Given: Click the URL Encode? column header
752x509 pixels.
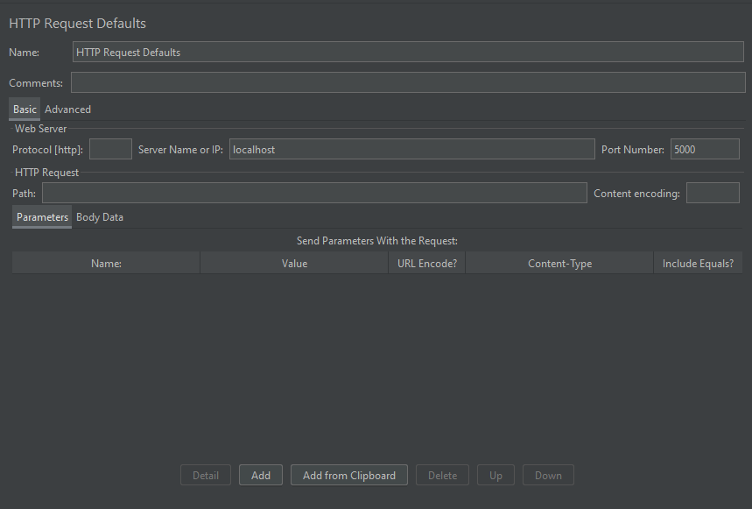Looking at the screenshot, I should 427,264.
